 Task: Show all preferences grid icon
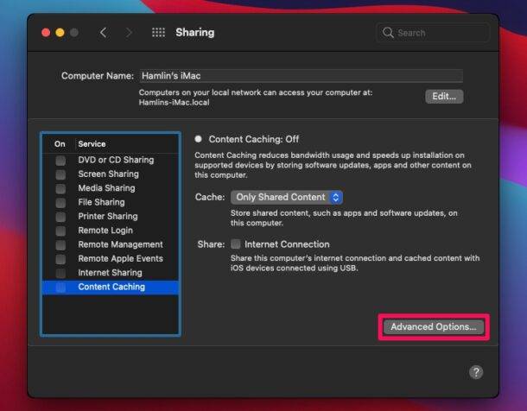[x=158, y=33]
